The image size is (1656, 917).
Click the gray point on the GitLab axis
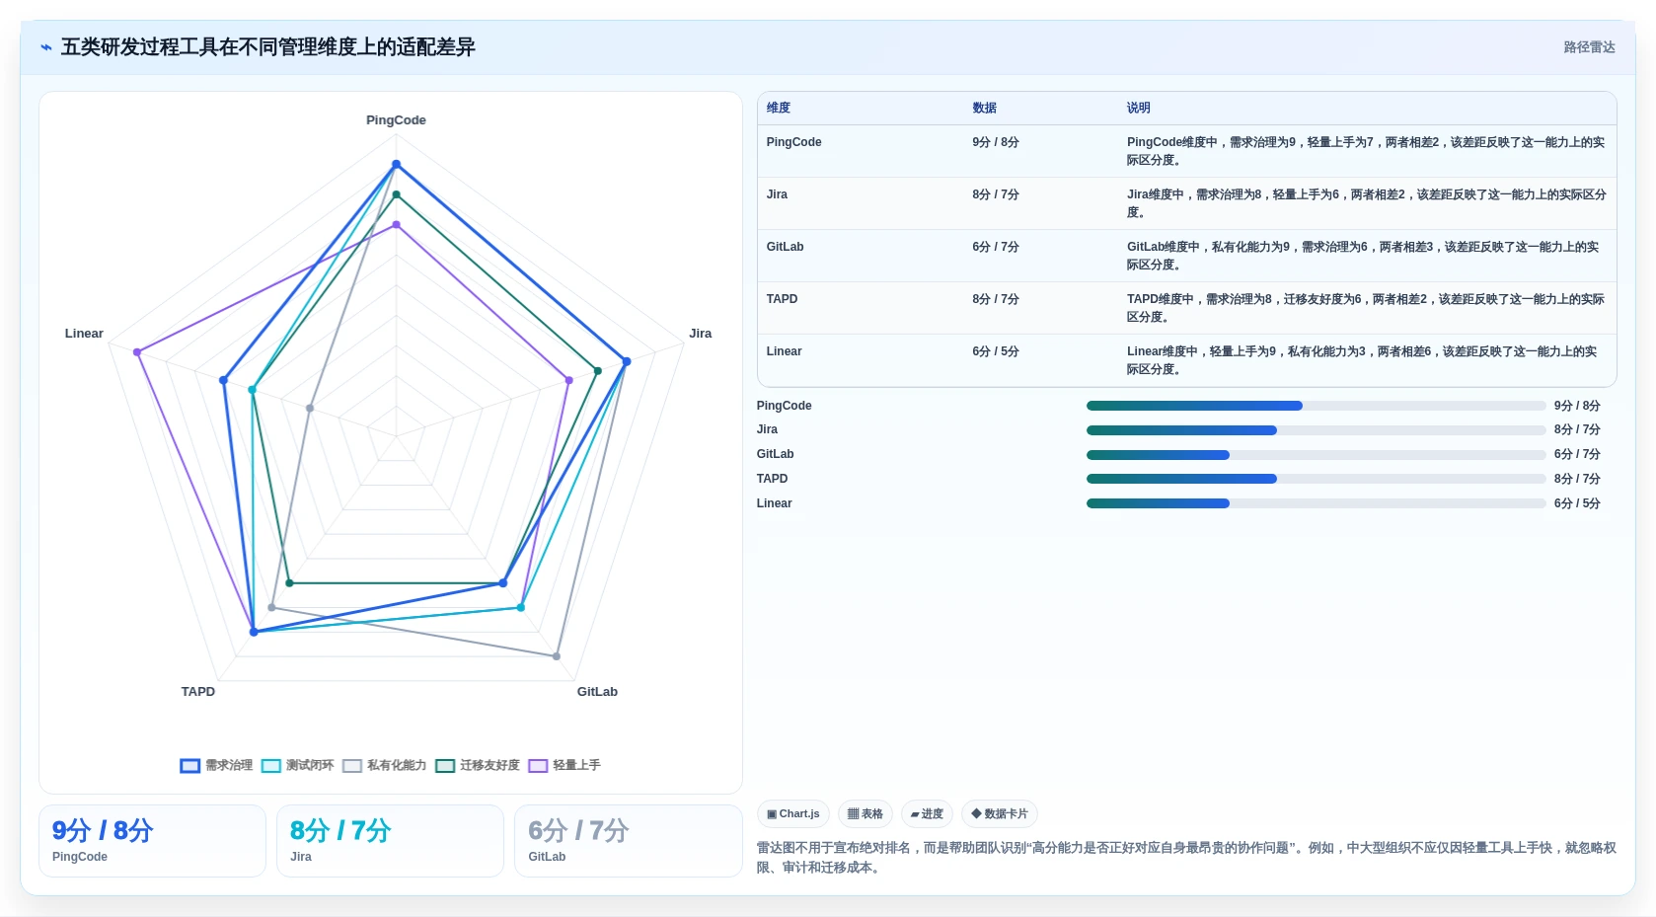point(557,656)
